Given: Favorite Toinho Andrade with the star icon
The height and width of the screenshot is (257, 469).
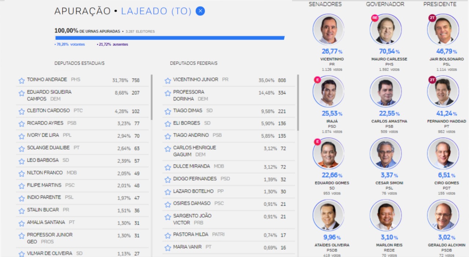Looking at the screenshot, I should [22, 81].
